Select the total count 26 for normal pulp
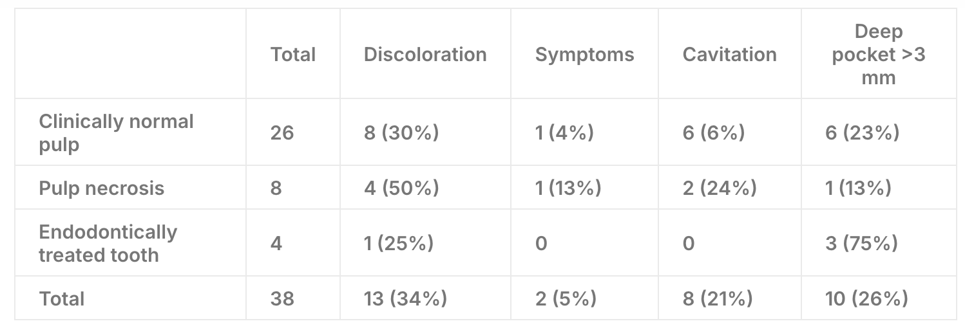Viewport: 965px width, 328px height. [x=282, y=132]
